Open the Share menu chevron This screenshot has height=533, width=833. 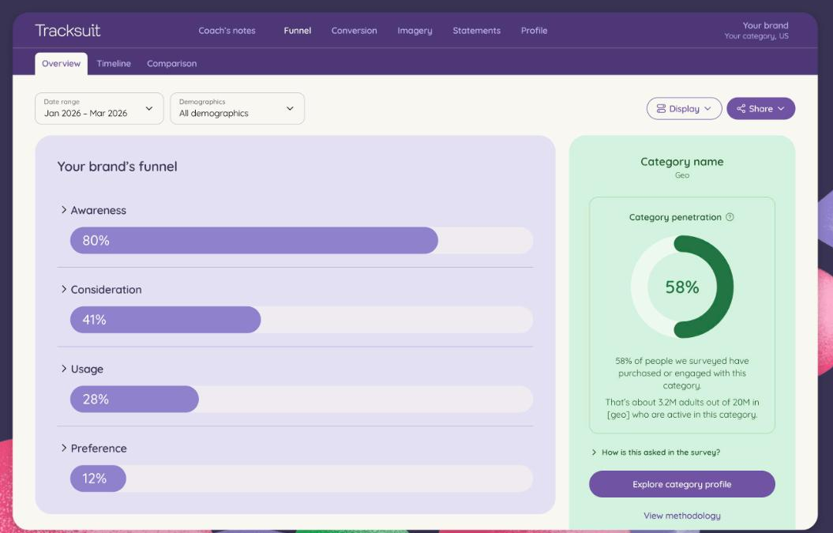click(781, 108)
